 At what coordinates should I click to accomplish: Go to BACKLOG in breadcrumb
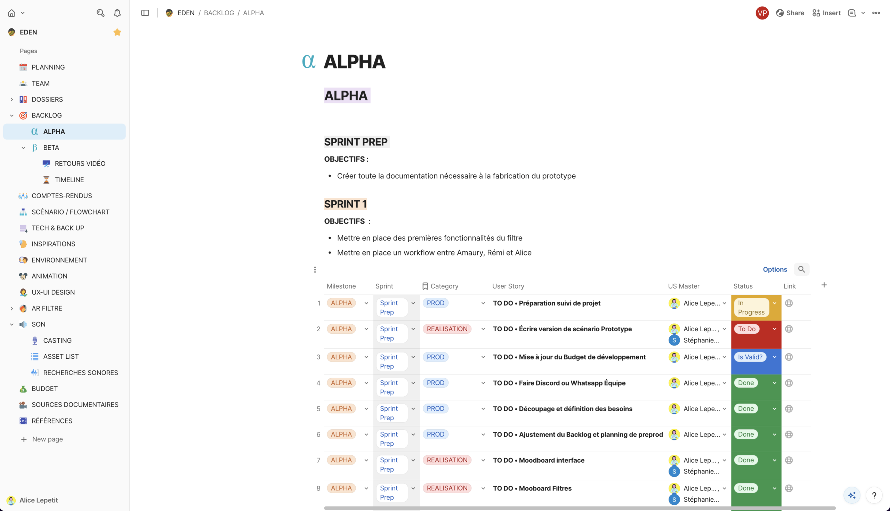pos(219,13)
